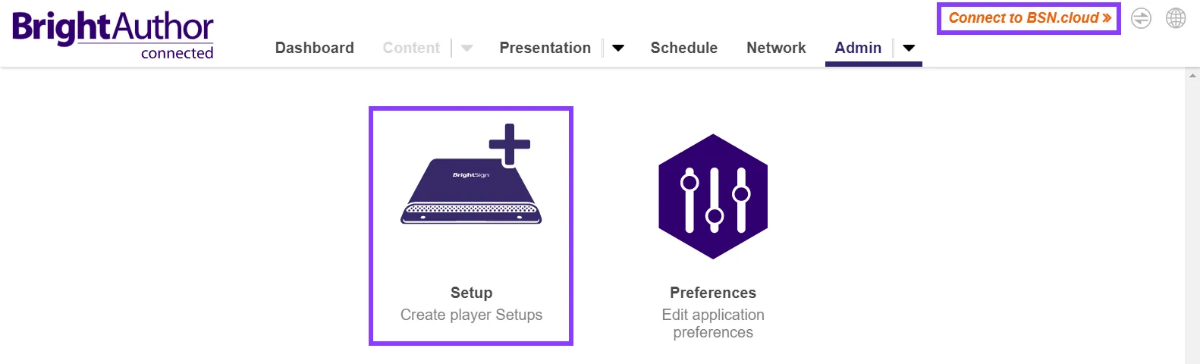Click the scrollbar up arrow

click(1193, 76)
